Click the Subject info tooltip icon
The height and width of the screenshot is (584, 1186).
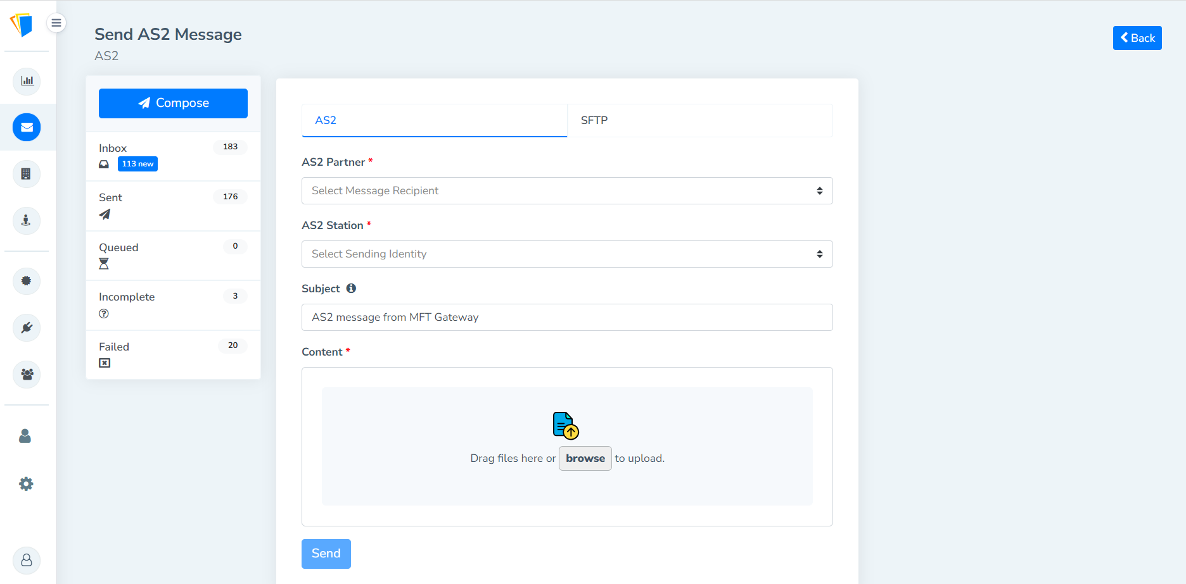click(352, 288)
